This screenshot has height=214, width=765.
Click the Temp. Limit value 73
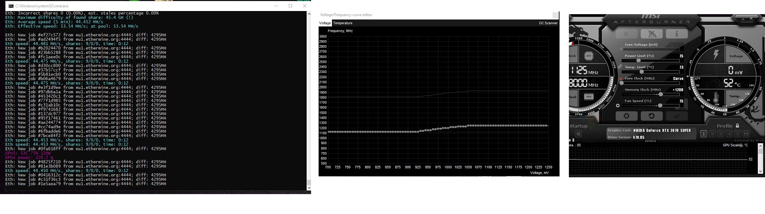click(x=681, y=67)
